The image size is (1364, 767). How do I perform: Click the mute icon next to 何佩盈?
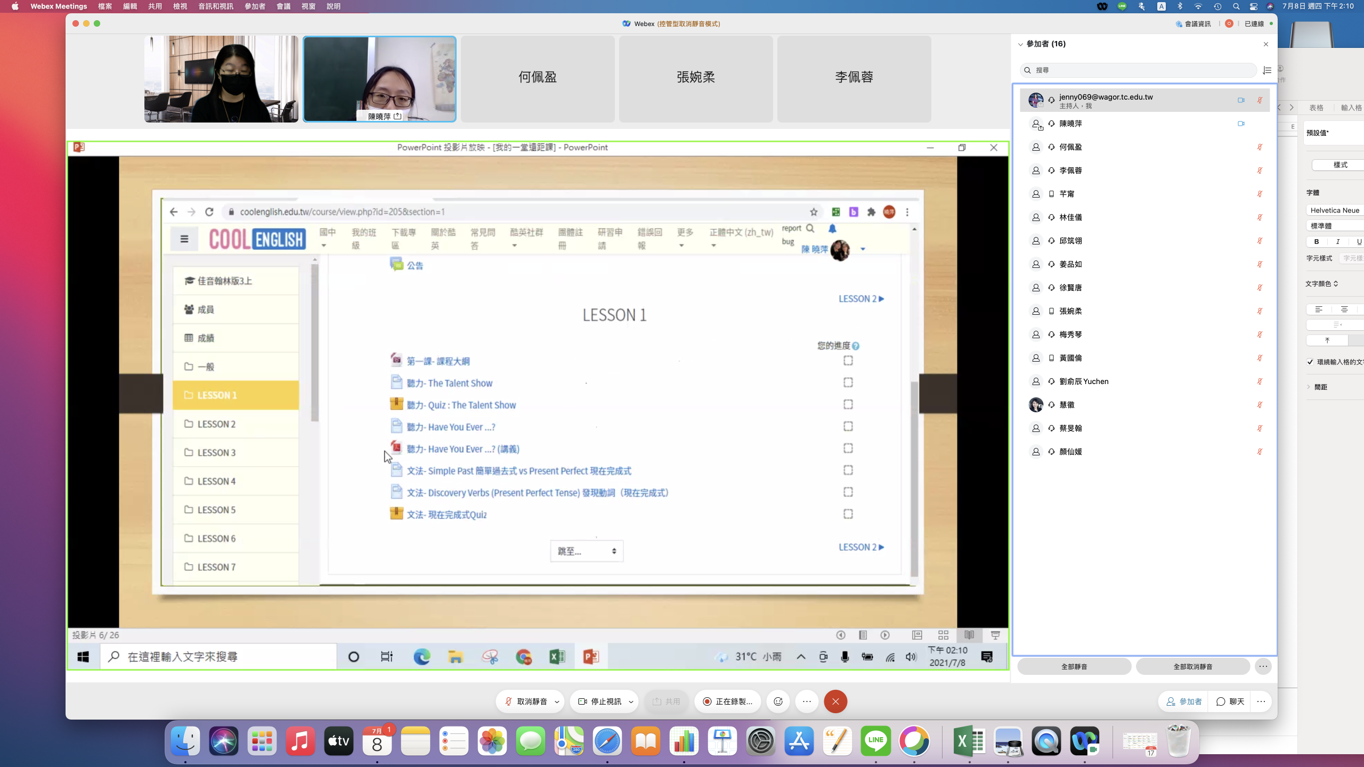coord(1260,147)
